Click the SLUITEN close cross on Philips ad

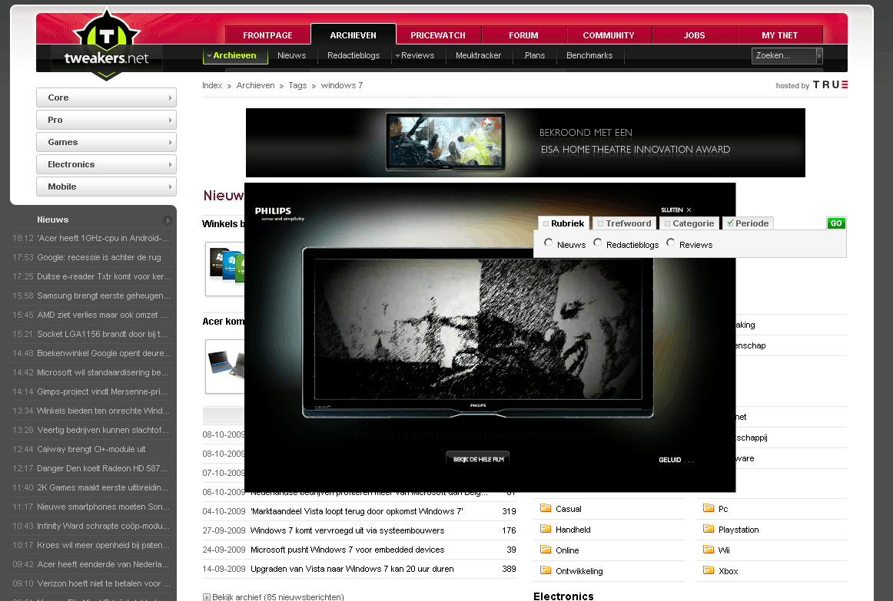[x=689, y=210]
